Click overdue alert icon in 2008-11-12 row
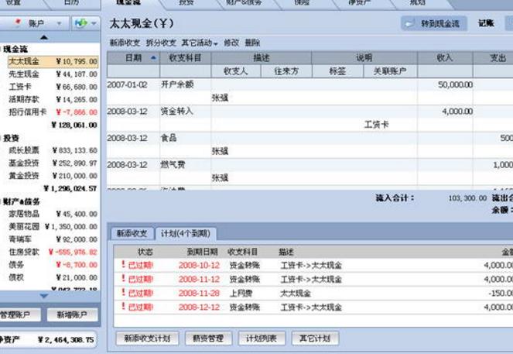 pos(123,278)
